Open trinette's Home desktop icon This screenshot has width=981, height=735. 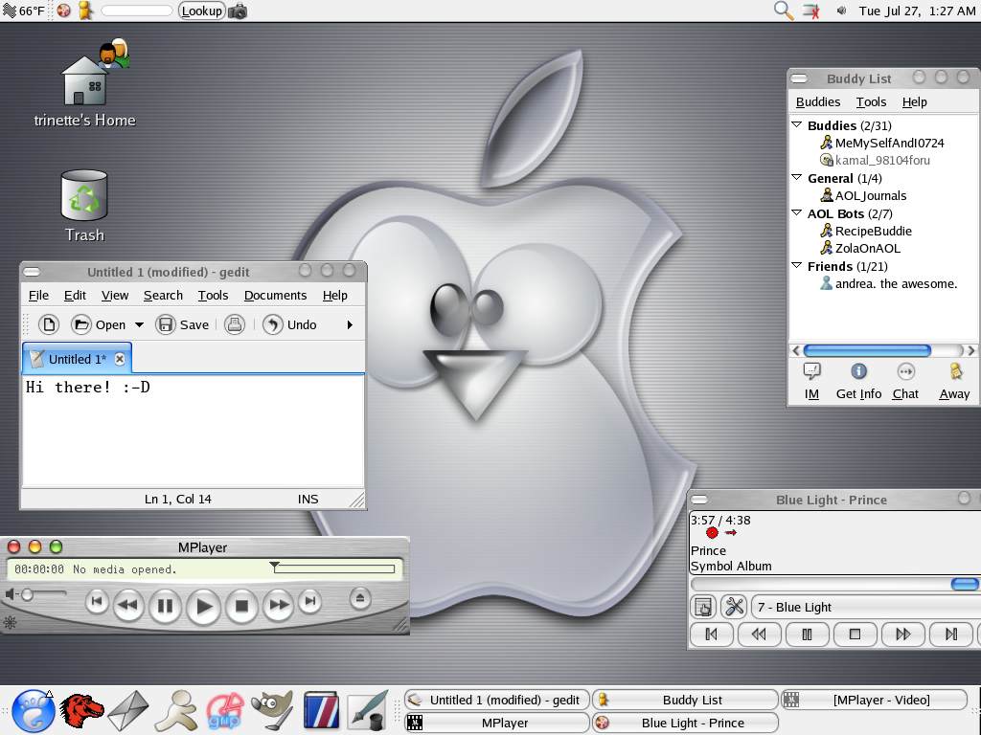point(85,84)
